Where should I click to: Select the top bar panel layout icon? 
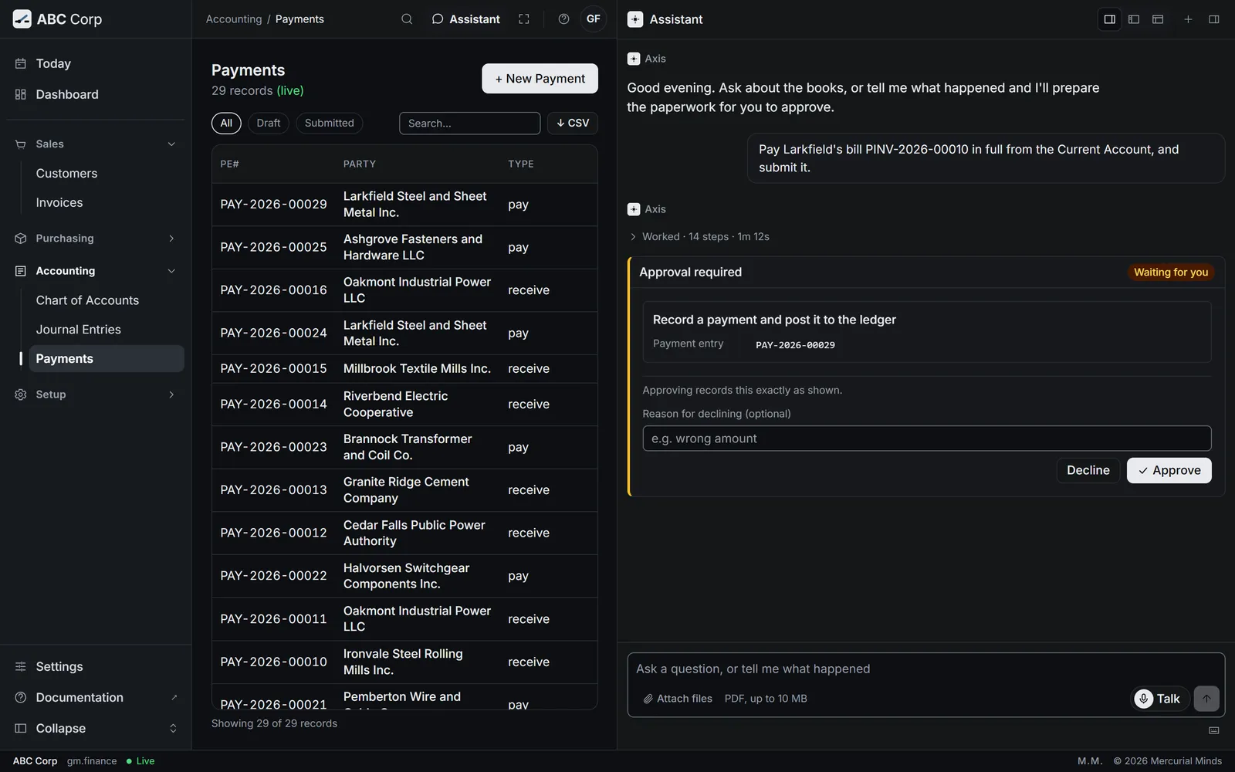[x=1158, y=19]
